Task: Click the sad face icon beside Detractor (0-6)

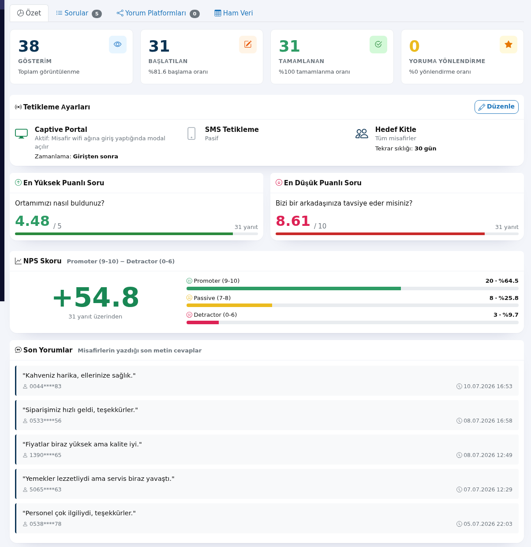Action: pos(190,315)
